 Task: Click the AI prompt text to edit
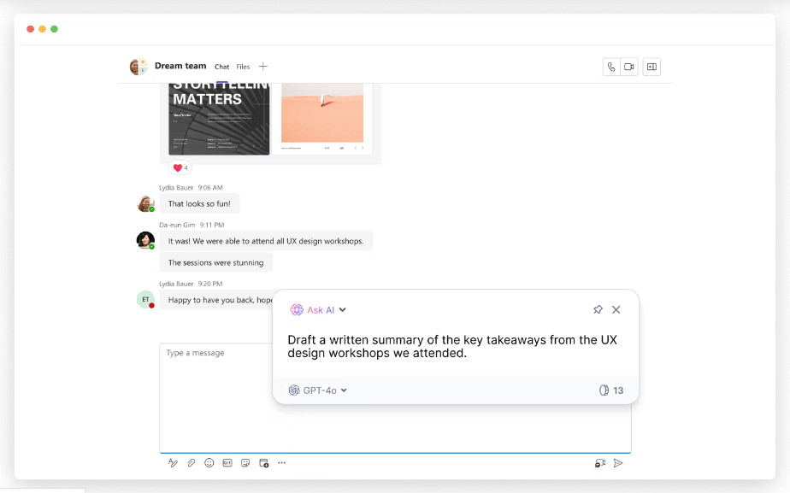(x=452, y=346)
